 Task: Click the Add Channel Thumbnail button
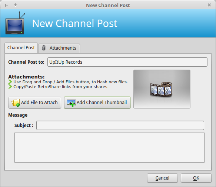pyautogui.click(x=97, y=103)
